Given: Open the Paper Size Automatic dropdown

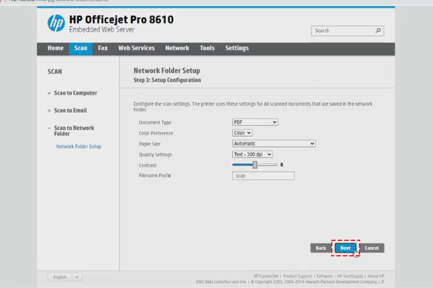Looking at the screenshot, I should (274, 144).
